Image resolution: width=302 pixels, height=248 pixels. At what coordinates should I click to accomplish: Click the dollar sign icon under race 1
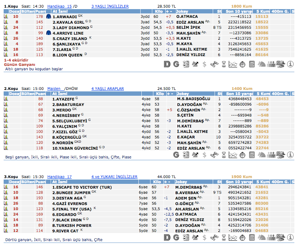click(x=204, y=64)
